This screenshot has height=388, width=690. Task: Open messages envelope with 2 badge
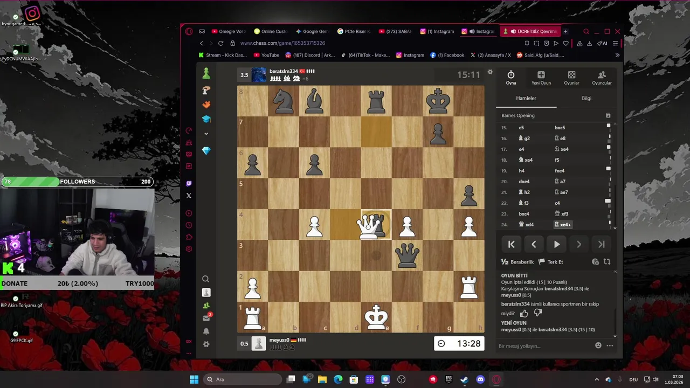[x=206, y=318]
